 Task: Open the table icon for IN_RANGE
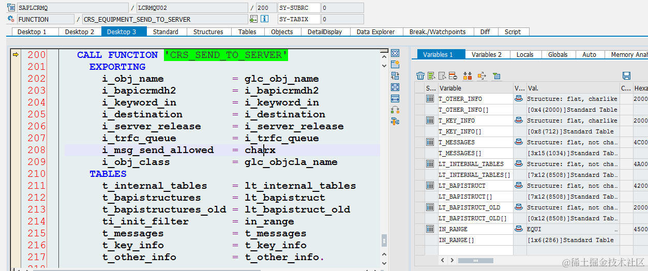[x=430, y=229]
